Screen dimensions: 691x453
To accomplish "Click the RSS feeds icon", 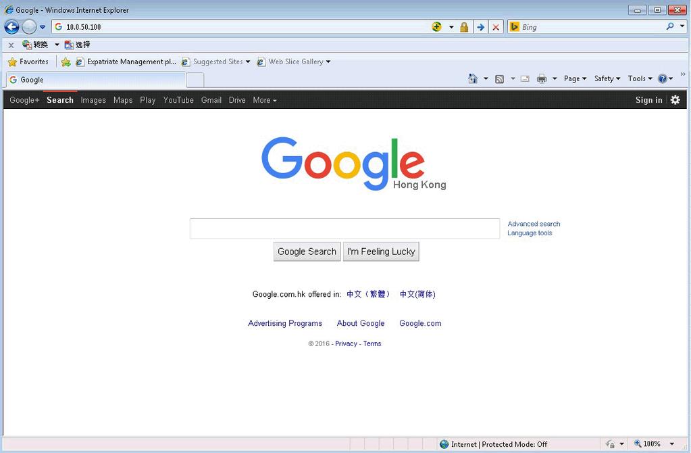I will tap(499, 79).
